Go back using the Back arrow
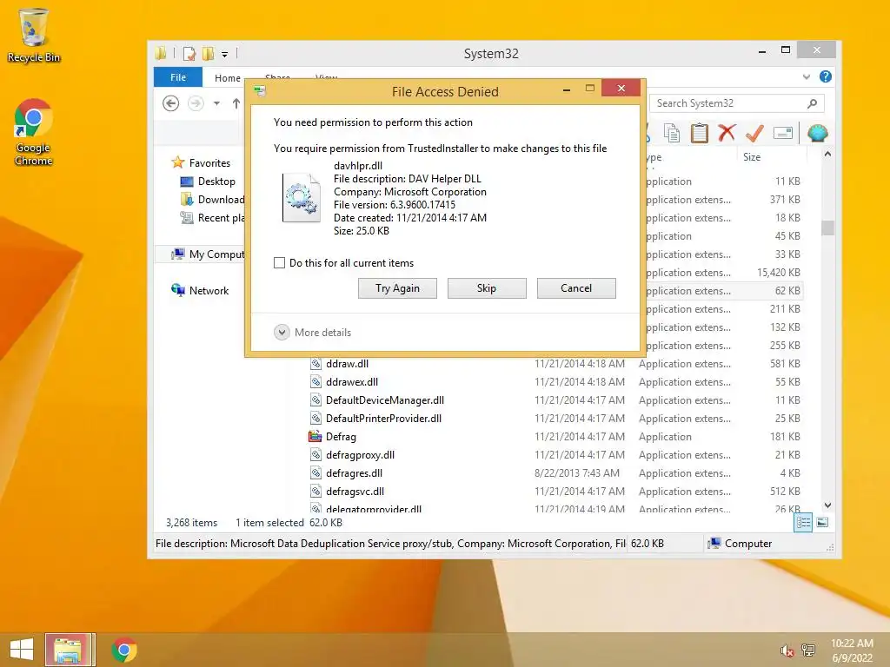Screen dimensions: 890x667 pos(171,103)
